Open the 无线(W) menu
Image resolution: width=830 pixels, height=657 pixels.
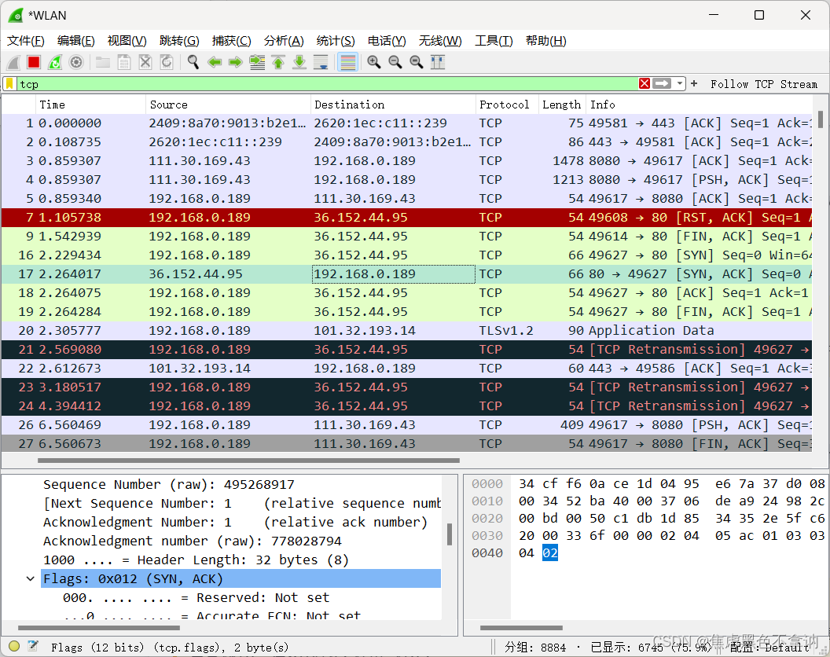440,41
